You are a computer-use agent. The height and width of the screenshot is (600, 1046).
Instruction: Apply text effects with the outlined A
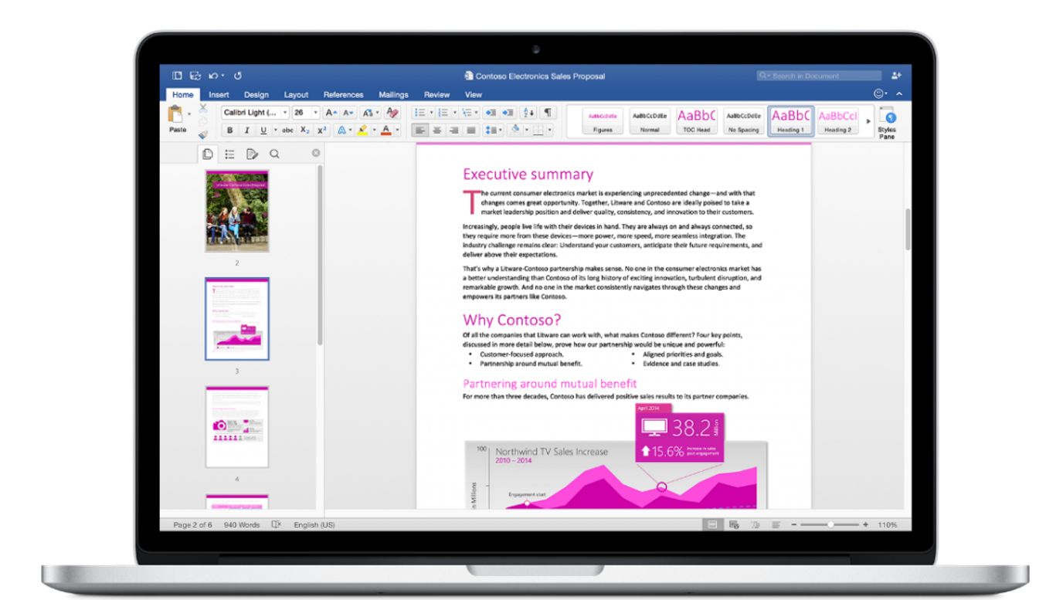341,131
